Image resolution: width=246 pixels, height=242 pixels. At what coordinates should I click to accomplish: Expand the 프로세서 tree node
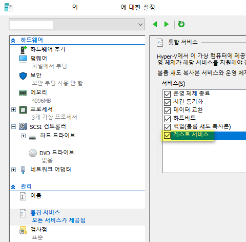point(13,109)
